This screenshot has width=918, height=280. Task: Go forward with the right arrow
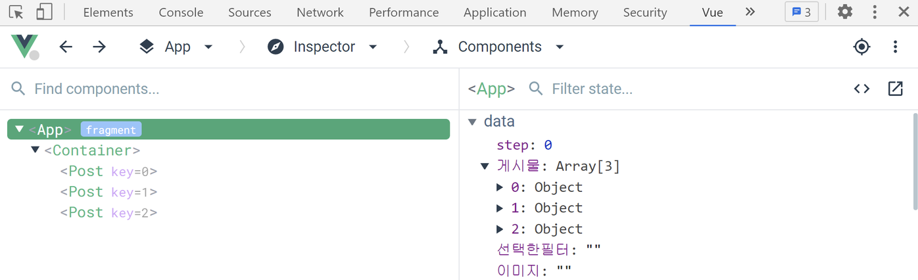click(99, 47)
